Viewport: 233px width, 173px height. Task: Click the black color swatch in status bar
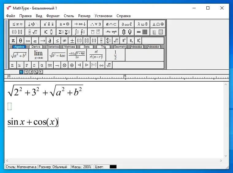coord(113,167)
